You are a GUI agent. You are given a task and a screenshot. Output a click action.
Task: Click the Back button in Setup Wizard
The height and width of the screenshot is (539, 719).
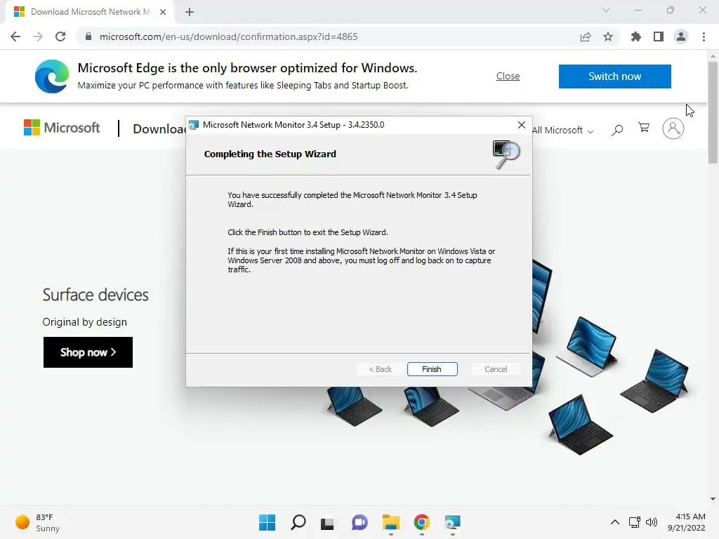pos(380,369)
